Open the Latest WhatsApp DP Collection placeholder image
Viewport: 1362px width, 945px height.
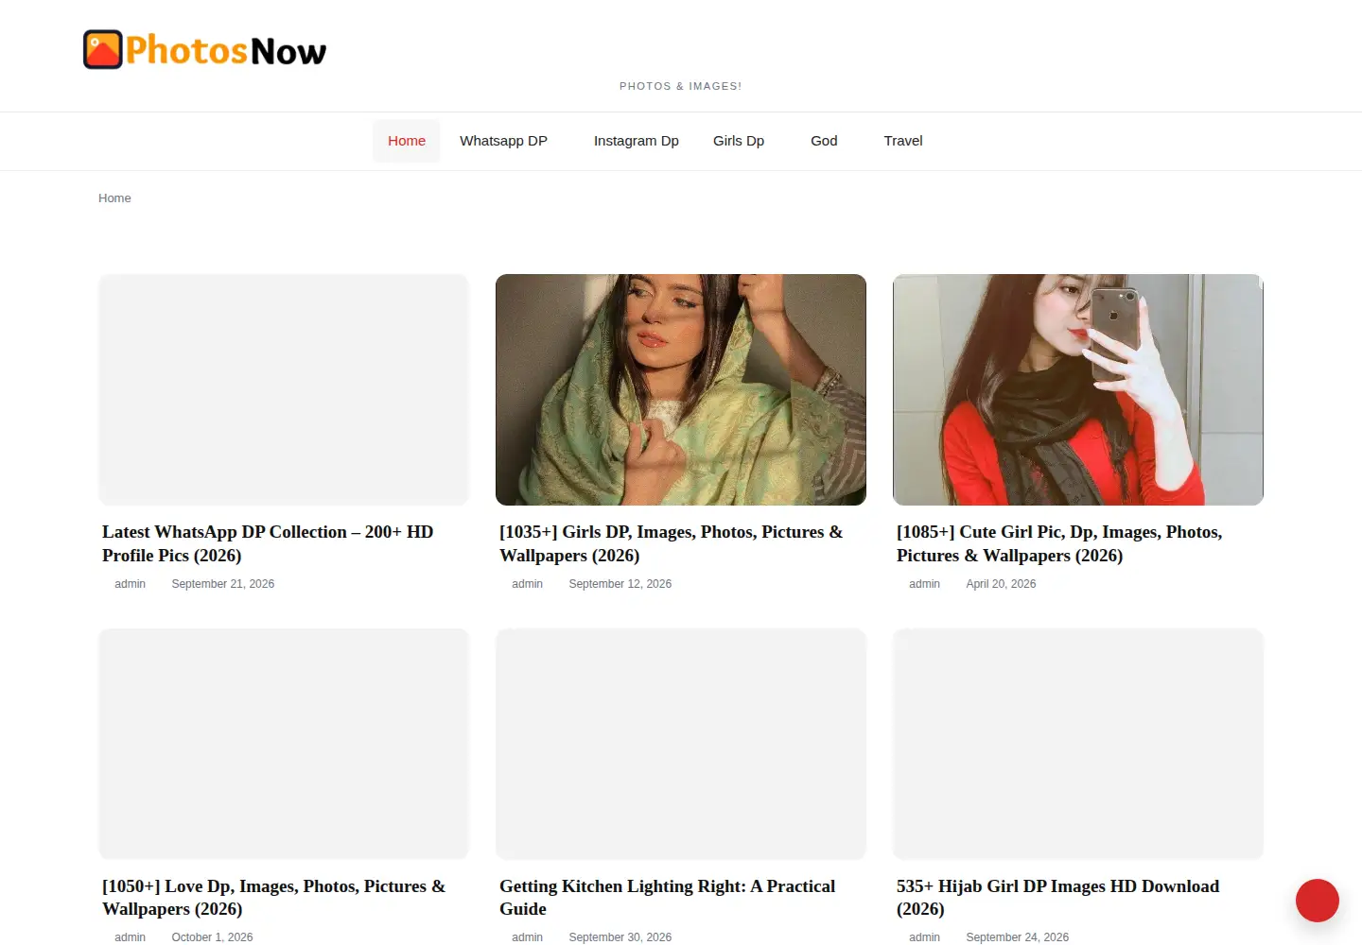click(284, 389)
